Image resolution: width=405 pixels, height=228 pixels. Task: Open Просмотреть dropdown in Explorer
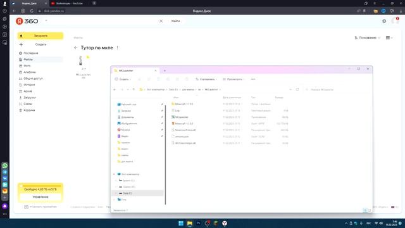click(x=233, y=79)
